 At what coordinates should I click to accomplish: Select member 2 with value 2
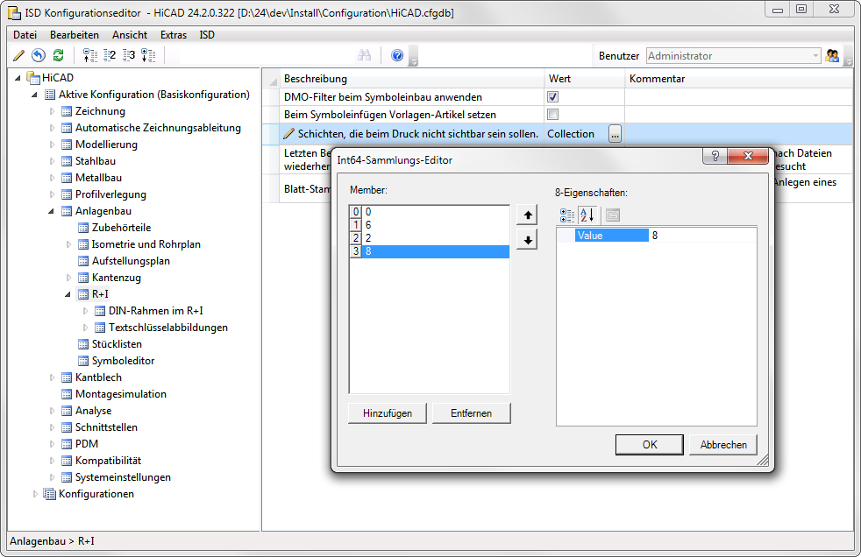click(x=430, y=238)
